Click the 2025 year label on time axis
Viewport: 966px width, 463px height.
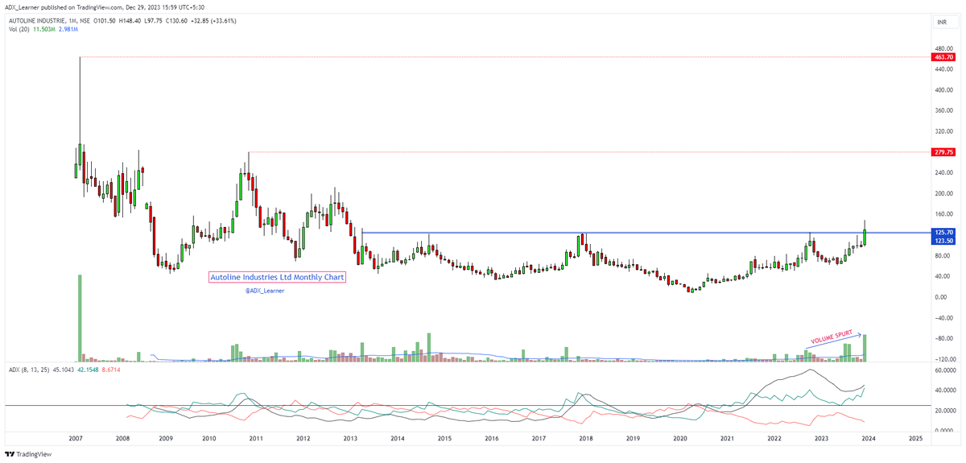click(915, 439)
